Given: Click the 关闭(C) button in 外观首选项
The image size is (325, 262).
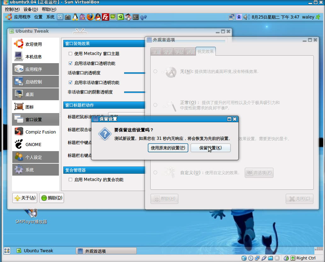Looking at the screenshot, I should [299, 199].
